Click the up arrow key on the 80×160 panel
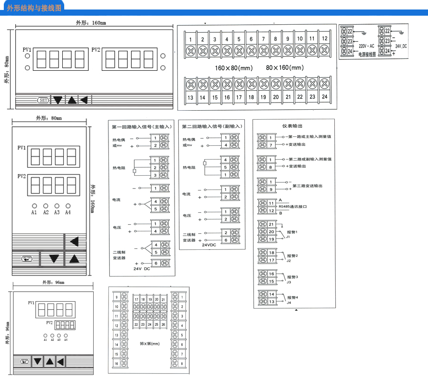428x380 pixels. click(x=75, y=259)
